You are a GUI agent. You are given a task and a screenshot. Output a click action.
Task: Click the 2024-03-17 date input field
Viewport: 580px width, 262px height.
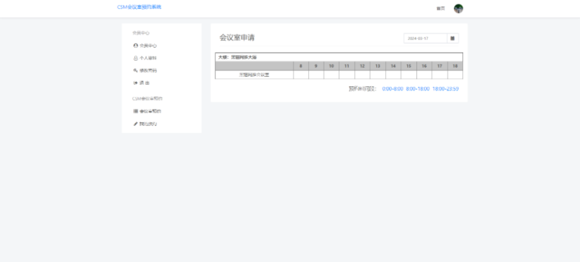click(425, 38)
